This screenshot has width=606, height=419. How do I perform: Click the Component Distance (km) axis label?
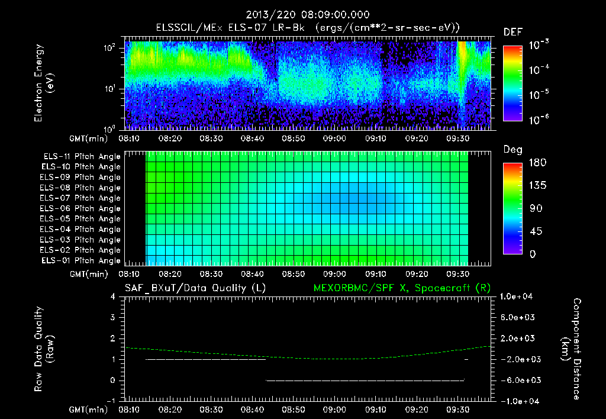pos(571,349)
